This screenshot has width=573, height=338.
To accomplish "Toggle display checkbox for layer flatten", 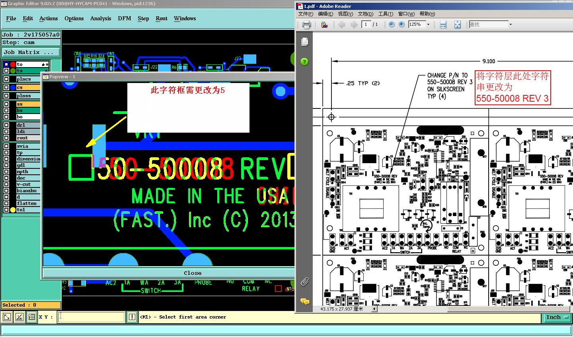I will [x=6, y=203].
